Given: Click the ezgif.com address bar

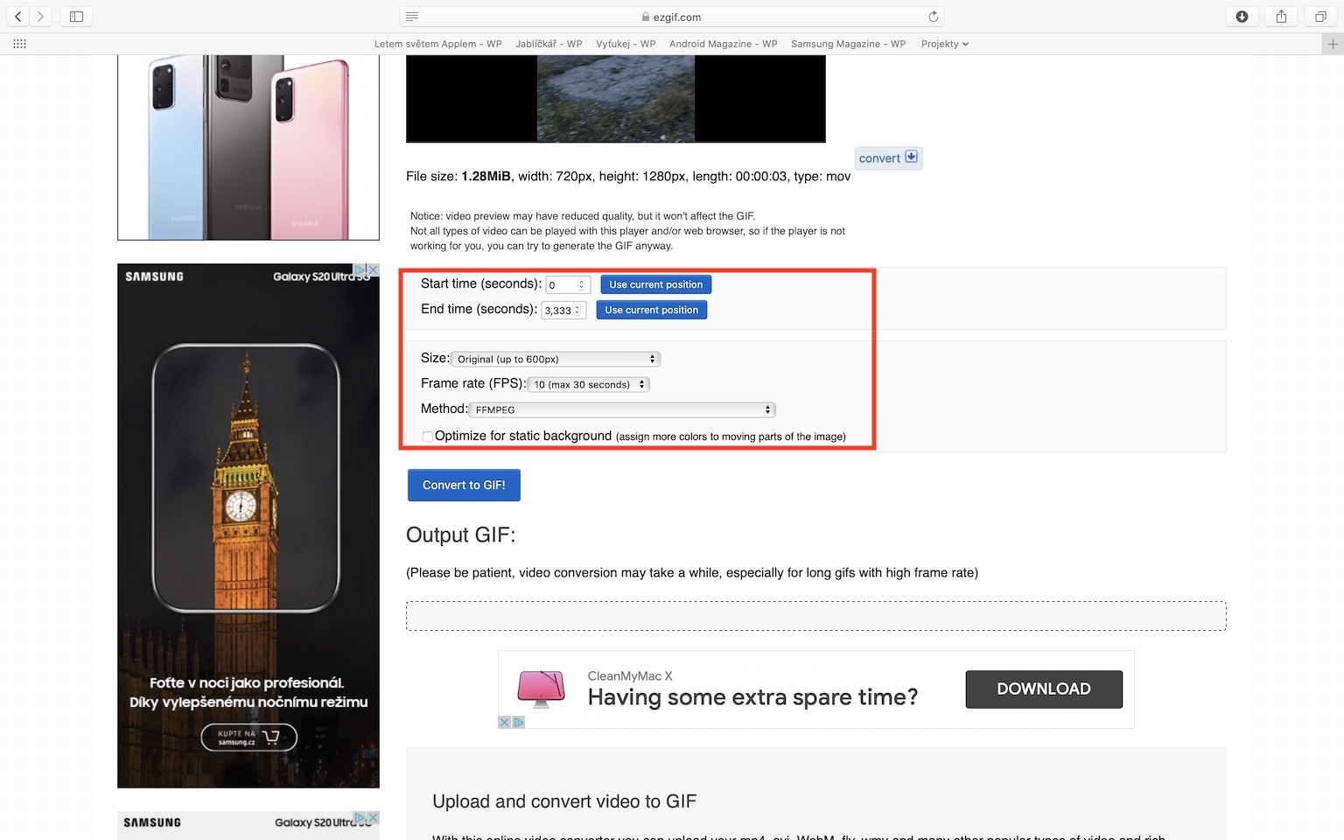Looking at the screenshot, I should tap(671, 17).
